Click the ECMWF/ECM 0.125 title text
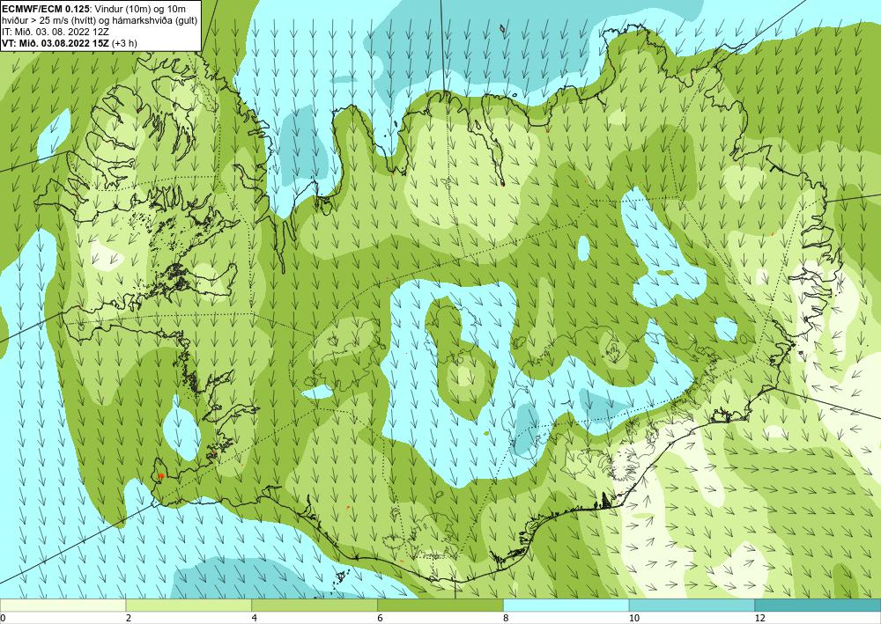The image size is (881, 624). (x=46, y=8)
